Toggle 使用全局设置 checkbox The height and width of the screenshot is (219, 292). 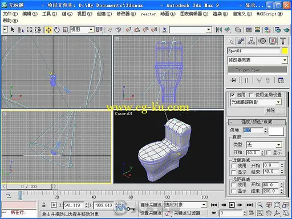tap(251, 95)
